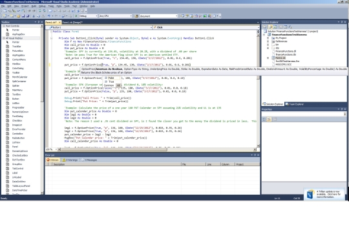Expand the Form1.vb node in Solution Explorer
349x249 pixels.
(268, 58)
